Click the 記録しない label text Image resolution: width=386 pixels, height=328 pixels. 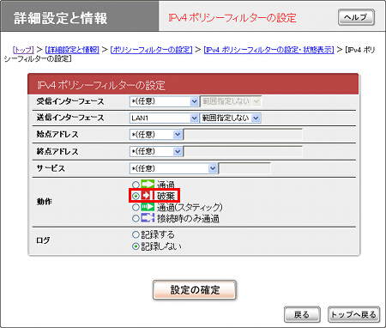(161, 246)
